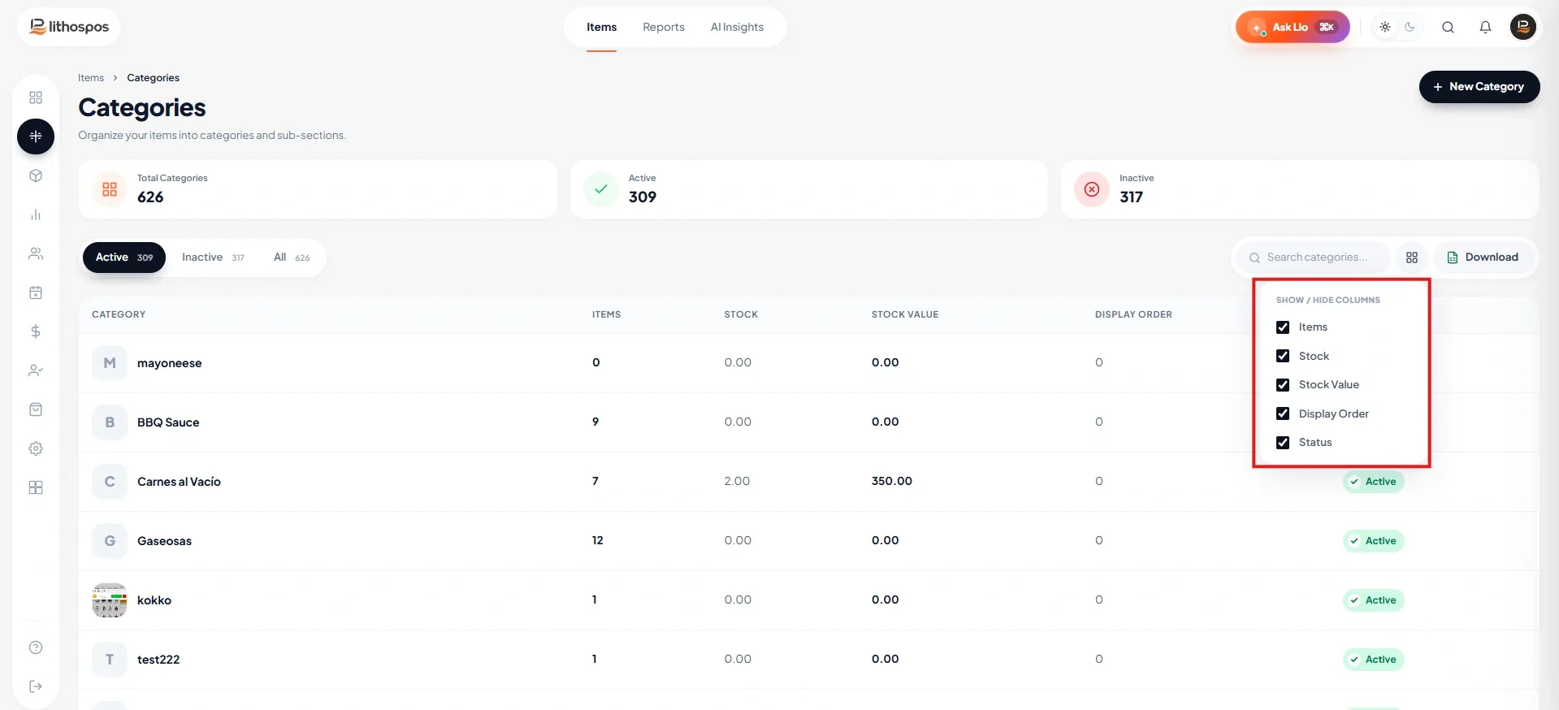This screenshot has height=710, width=1559.
Task: Open the Reports top navigation tab
Action: point(664,27)
